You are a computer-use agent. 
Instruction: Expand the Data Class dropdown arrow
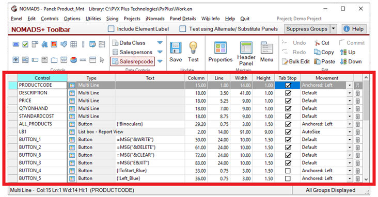tap(160, 43)
